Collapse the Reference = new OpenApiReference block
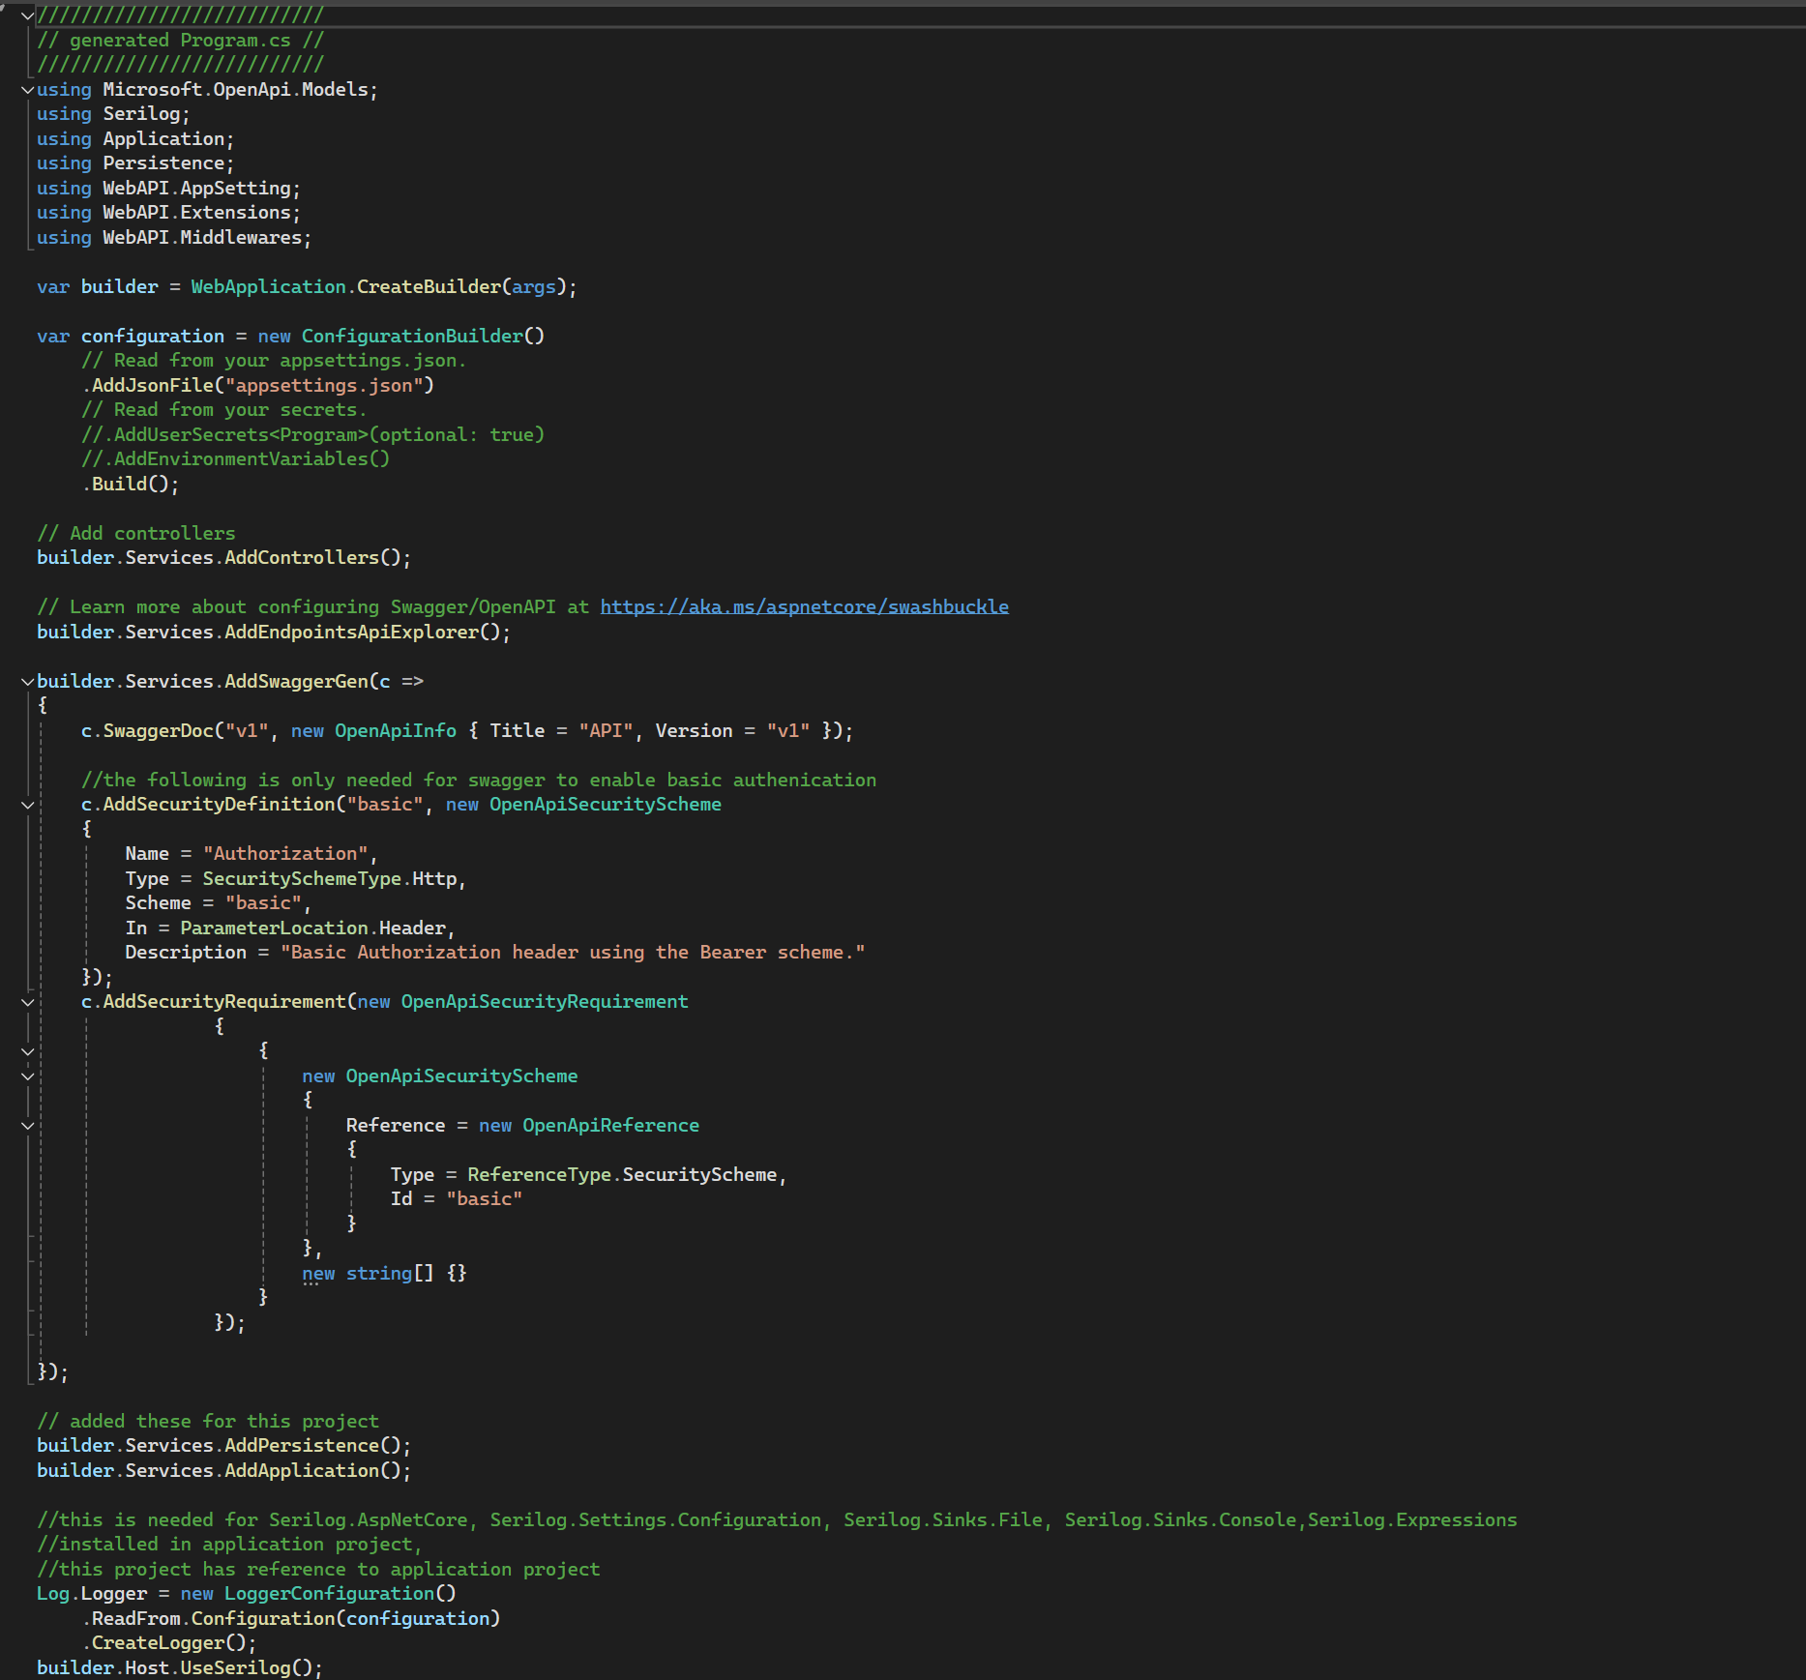1806x1680 pixels. point(28,1125)
